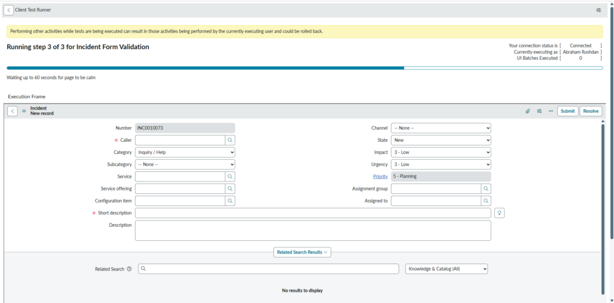614x303 pixels.
Task: Collapse the Related Search Results section
Action: pyautogui.click(x=302, y=253)
